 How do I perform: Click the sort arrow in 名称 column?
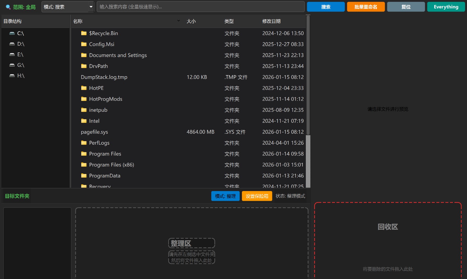(178, 21)
